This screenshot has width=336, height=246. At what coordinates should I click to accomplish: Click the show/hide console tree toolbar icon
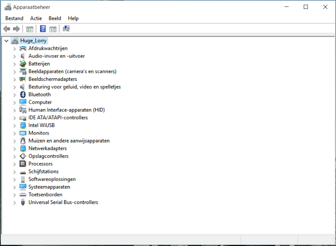tap(30, 29)
